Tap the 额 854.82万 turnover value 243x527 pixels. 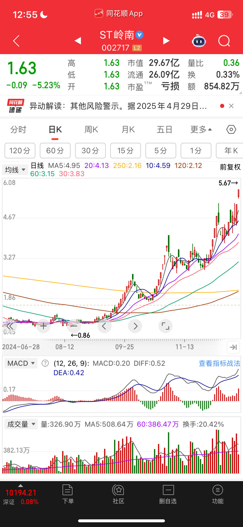214,86
